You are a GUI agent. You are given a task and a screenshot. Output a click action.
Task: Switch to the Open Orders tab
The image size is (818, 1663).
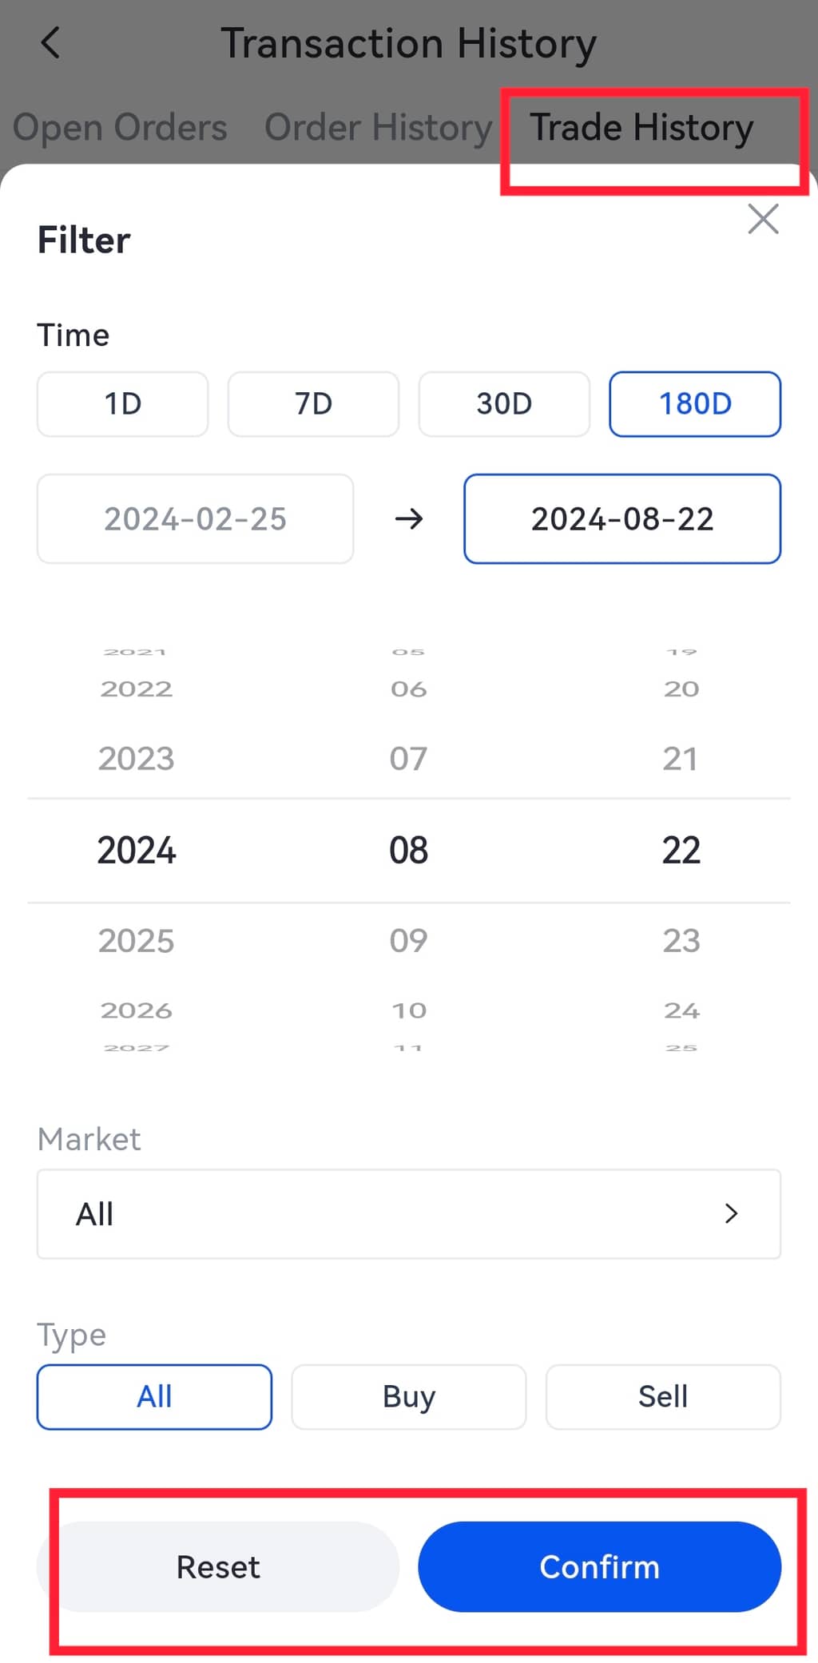(x=120, y=128)
